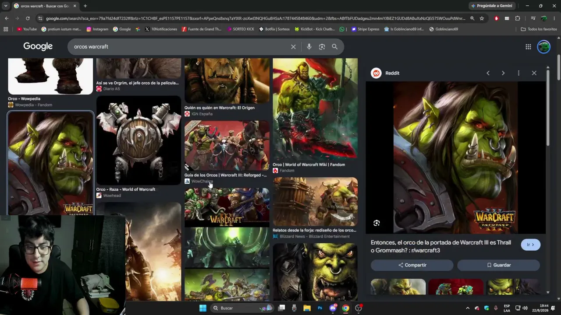Click the Reddit source name in the preview header
Image resolution: width=561 pixels, height=315 pixels.
tap(392, 73)
